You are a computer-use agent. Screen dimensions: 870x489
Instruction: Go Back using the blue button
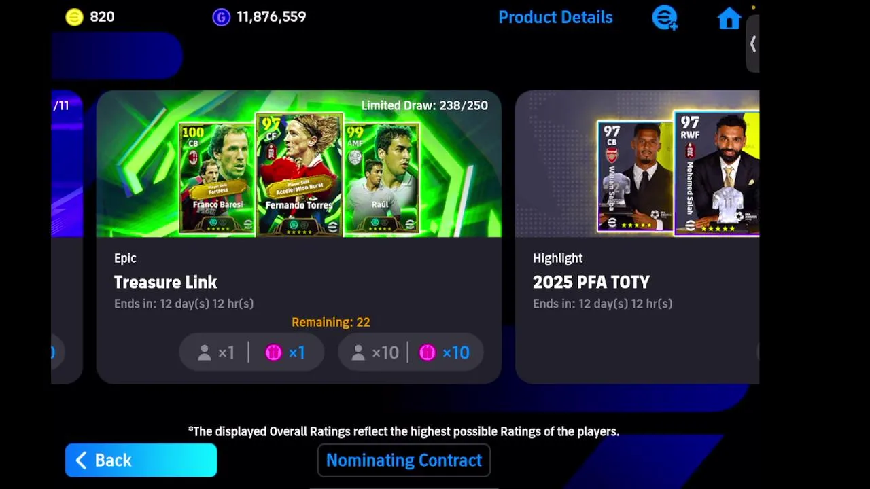[141, 460]
